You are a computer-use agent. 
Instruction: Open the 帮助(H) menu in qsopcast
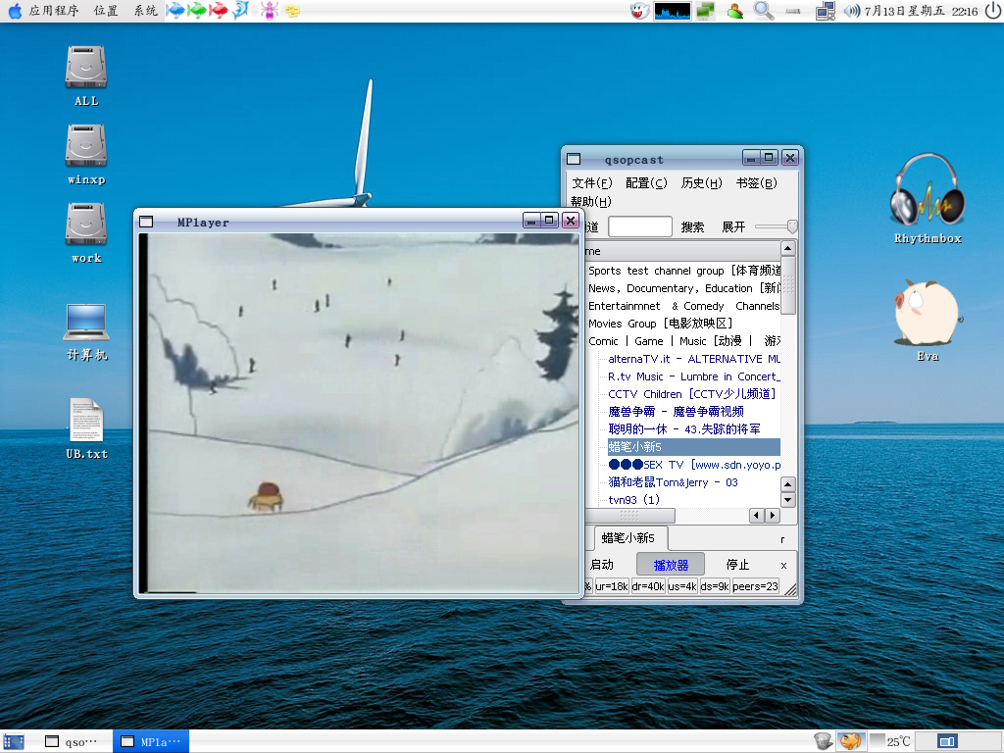coord(591,202)
